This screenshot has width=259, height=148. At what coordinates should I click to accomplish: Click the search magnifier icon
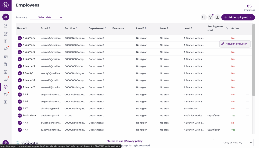[x=203, y=17]
